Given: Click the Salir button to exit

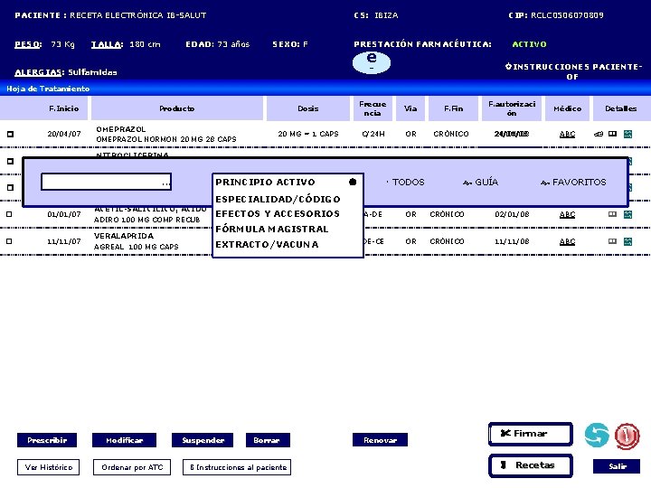Looking at the screenshot, I should tap(617, 466).
